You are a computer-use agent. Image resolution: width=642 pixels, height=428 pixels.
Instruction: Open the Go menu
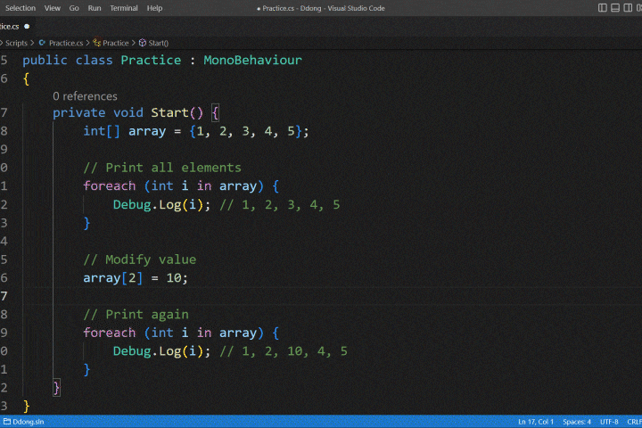coord(74,8)
